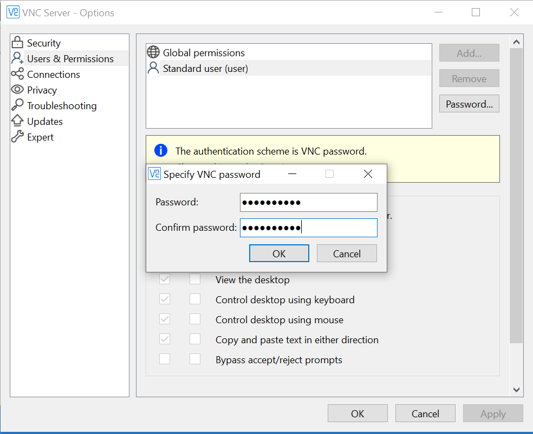This screenshot has height=434, width=533.
Task: Close the Specify VNC password dialog with X
Action: [368, 174]
